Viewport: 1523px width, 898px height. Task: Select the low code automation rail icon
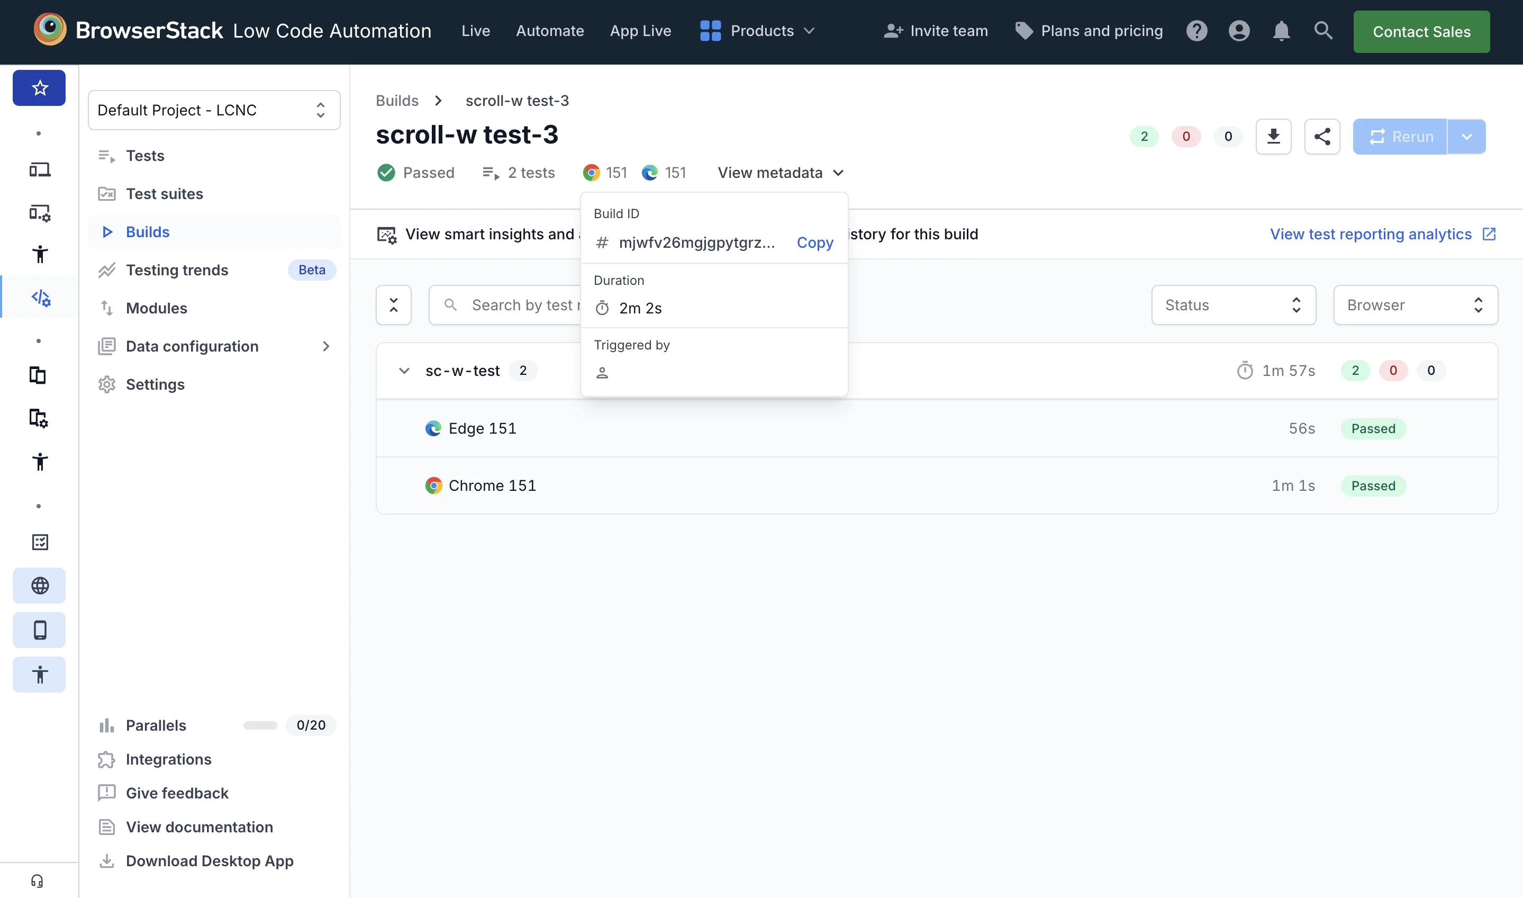(x=40, y=297)
